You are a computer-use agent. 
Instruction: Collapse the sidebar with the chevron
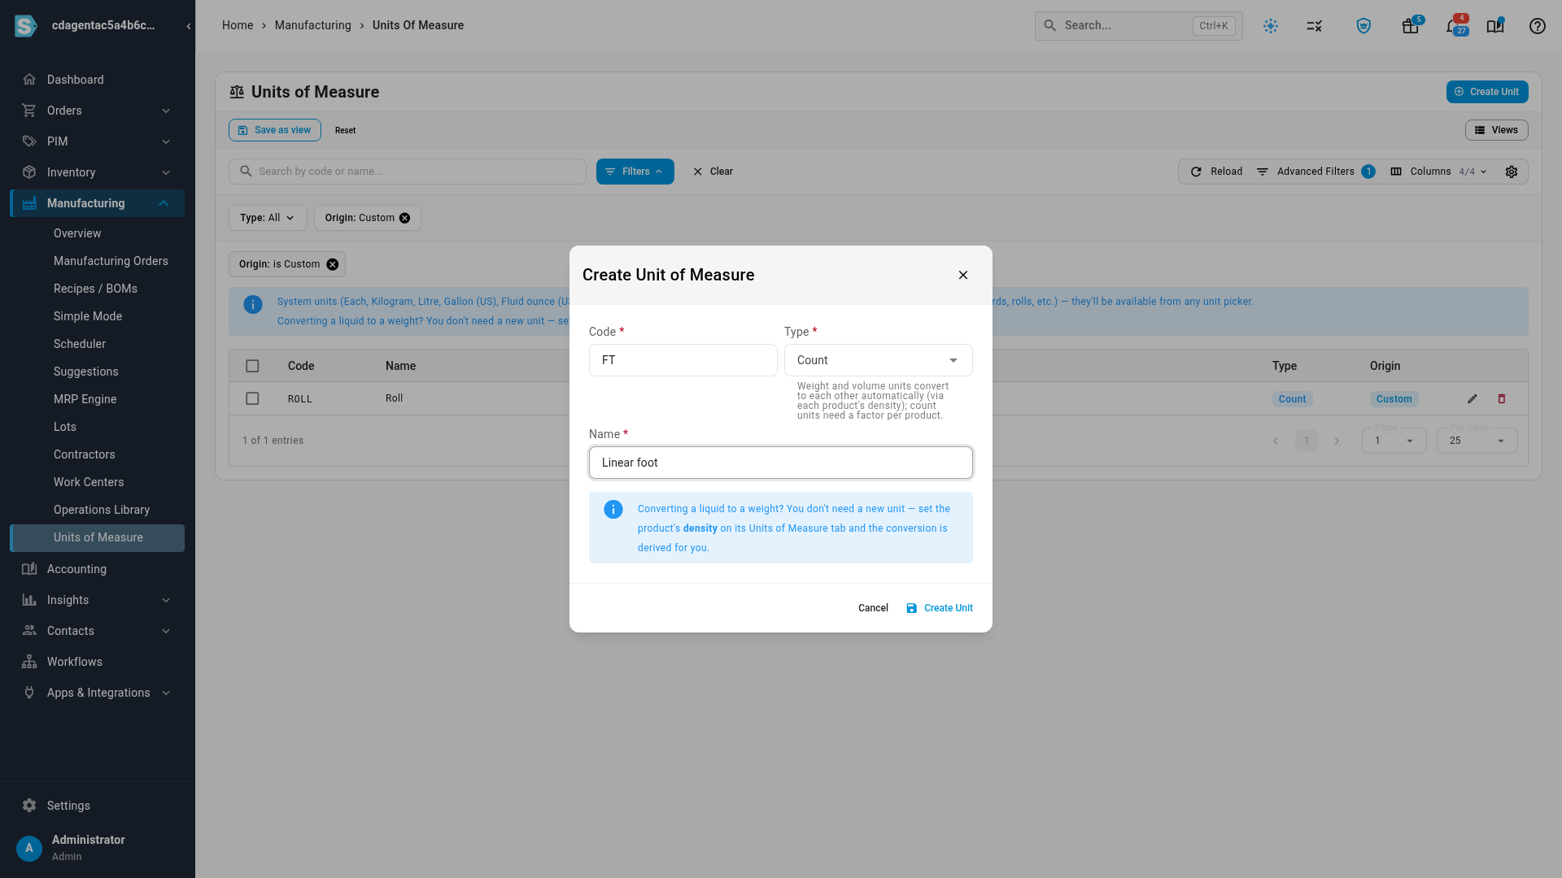189,26
